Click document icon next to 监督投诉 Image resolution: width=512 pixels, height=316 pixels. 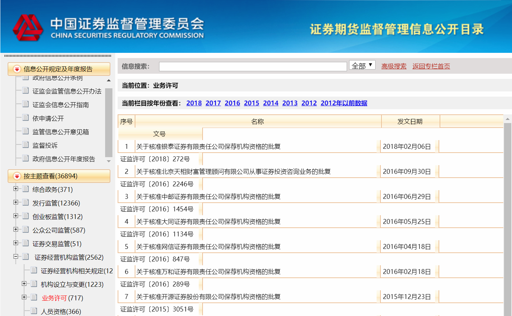[x=25, y=145]
